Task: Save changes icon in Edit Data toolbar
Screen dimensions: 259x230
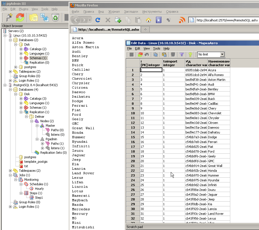Action: tap(132, 54)
